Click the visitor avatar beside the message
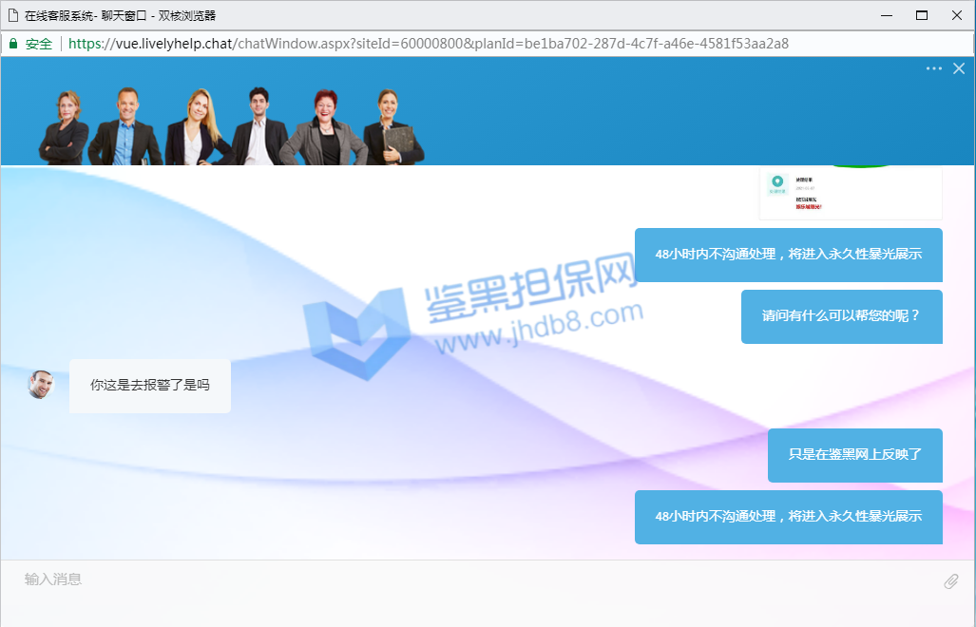This screenshot has height=627, width=976. [41, 385]
